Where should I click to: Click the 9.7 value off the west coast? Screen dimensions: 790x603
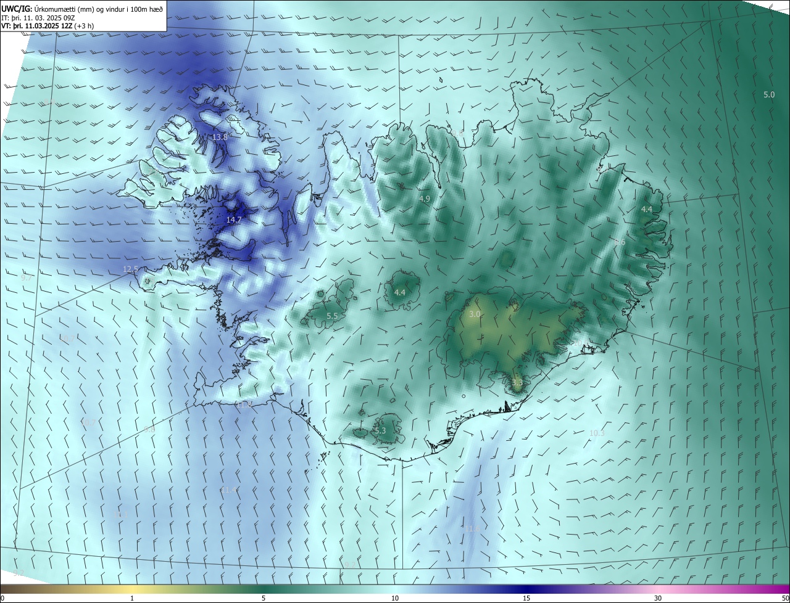[27, 278]
